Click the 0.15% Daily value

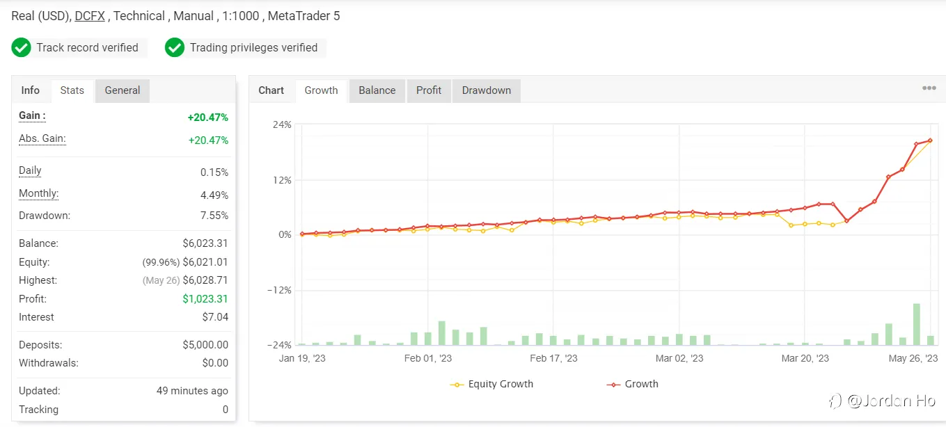[x=214, y=172]
